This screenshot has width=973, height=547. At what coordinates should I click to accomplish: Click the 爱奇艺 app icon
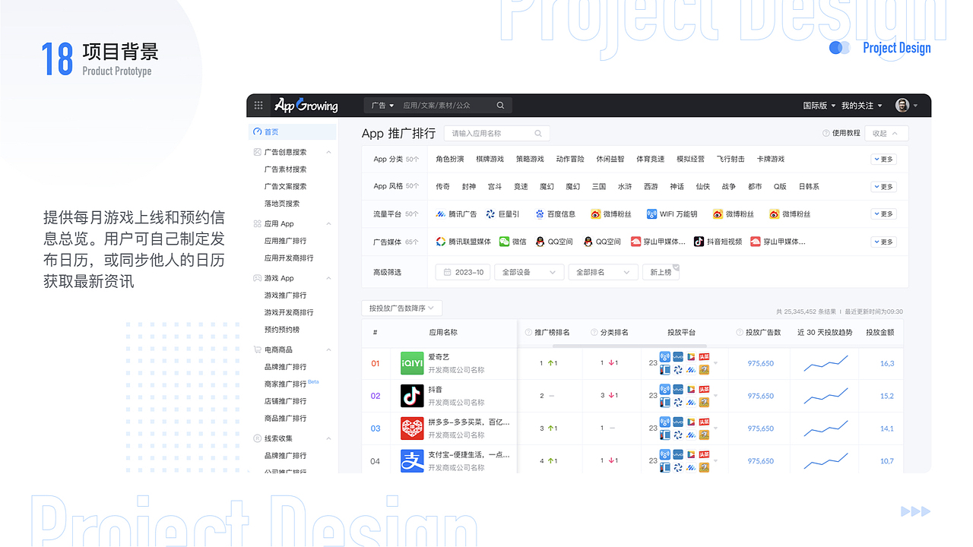click(412, 363)
